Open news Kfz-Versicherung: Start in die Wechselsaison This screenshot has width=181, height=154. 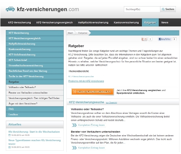[x=34, y=132]
